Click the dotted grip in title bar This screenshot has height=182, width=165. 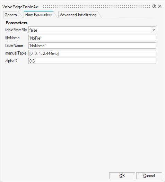click(x=96, y=7)
